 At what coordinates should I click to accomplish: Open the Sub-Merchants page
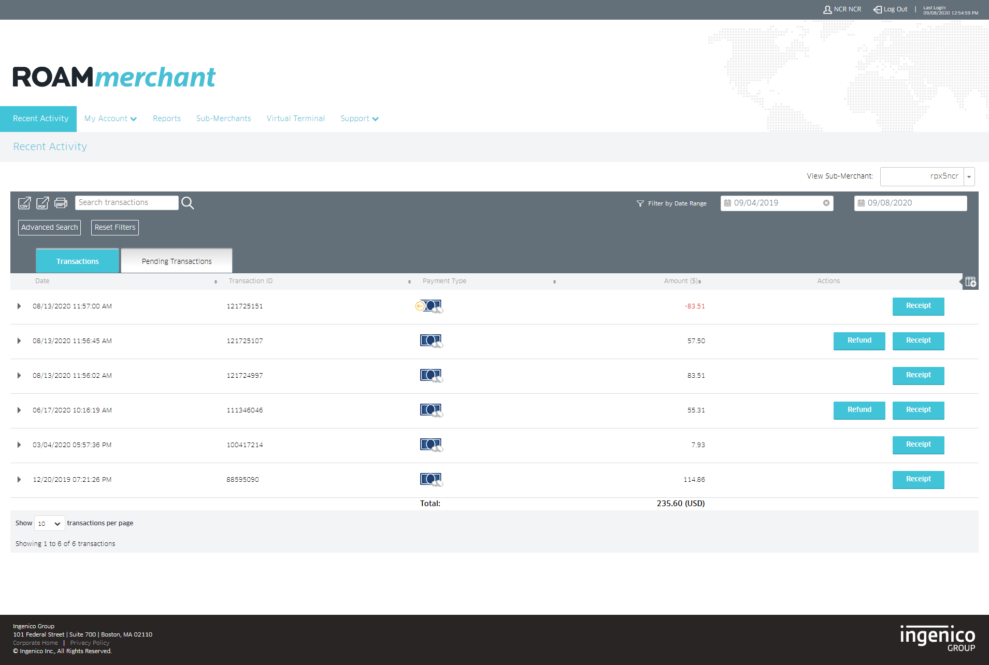224,119
